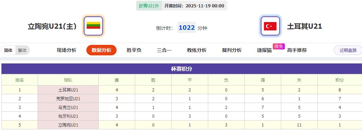Click the 土耳其U21 team name in header

[x=304, y=26]
